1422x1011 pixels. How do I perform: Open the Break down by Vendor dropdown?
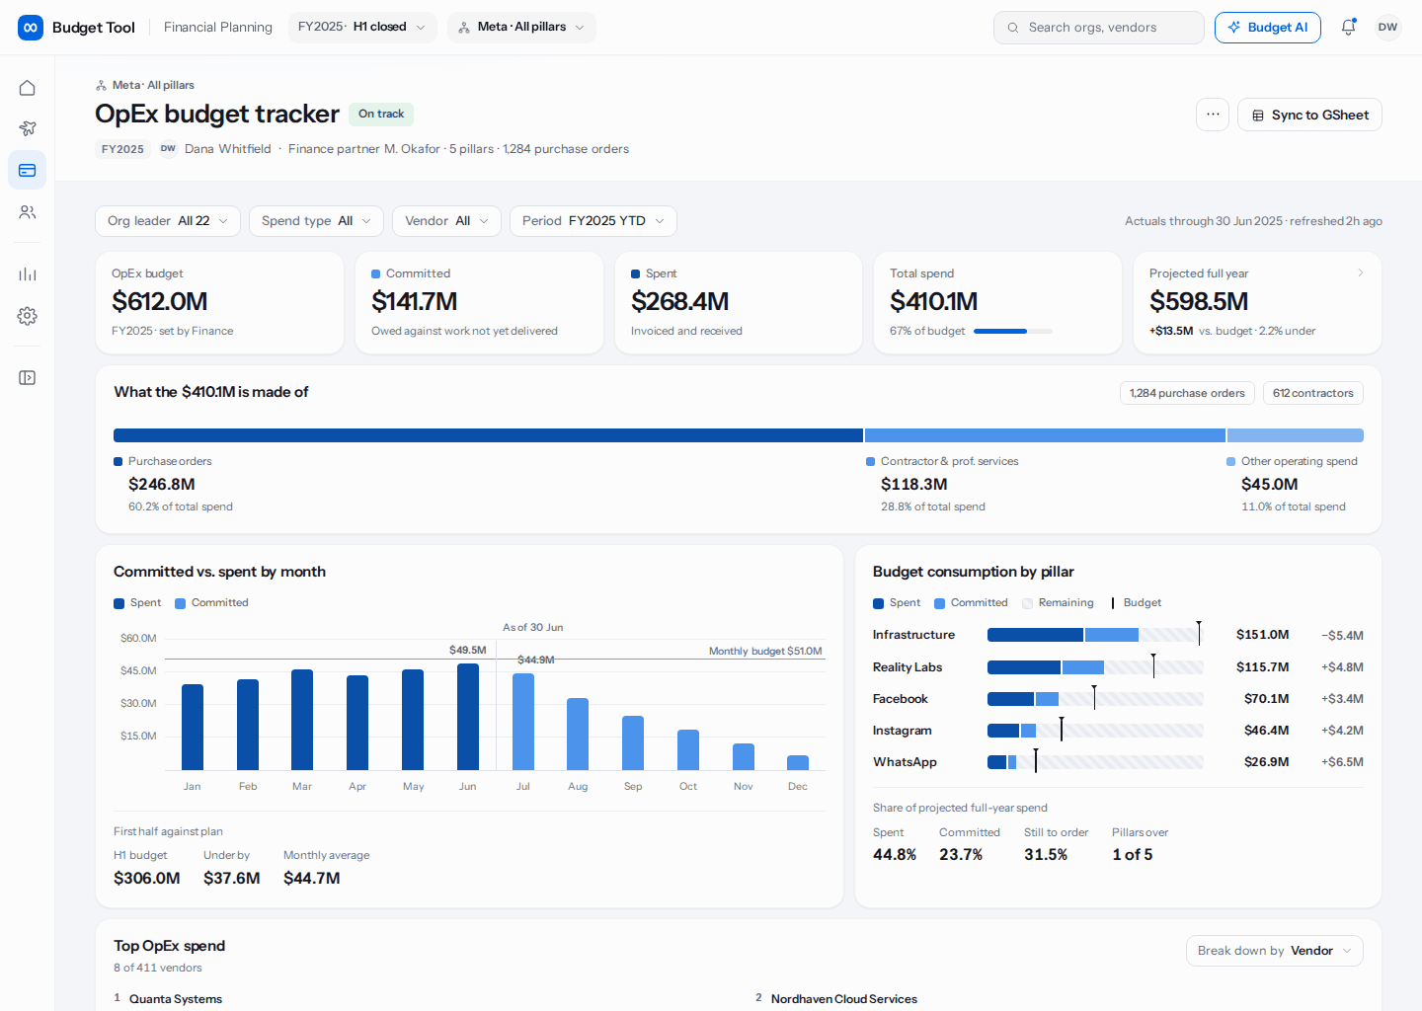coord(1275,951)
